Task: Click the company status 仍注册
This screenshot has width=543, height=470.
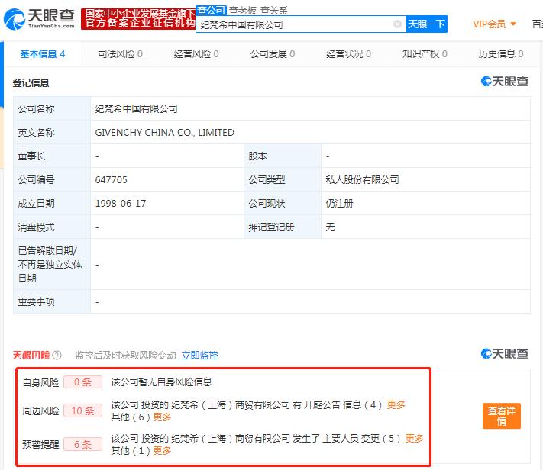Action: pyautogui.click(x=339, y=204)
